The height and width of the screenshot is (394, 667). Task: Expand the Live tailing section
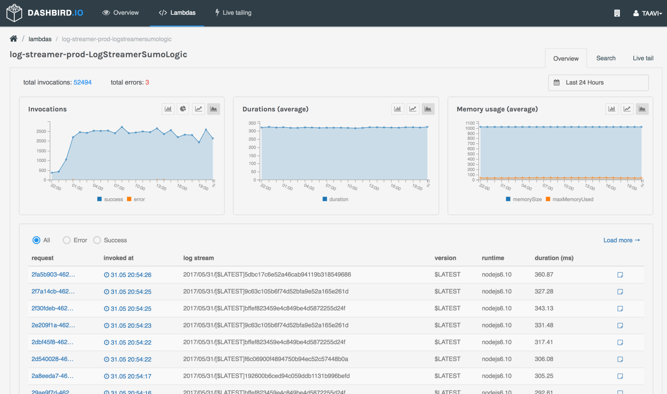[233, 13]
